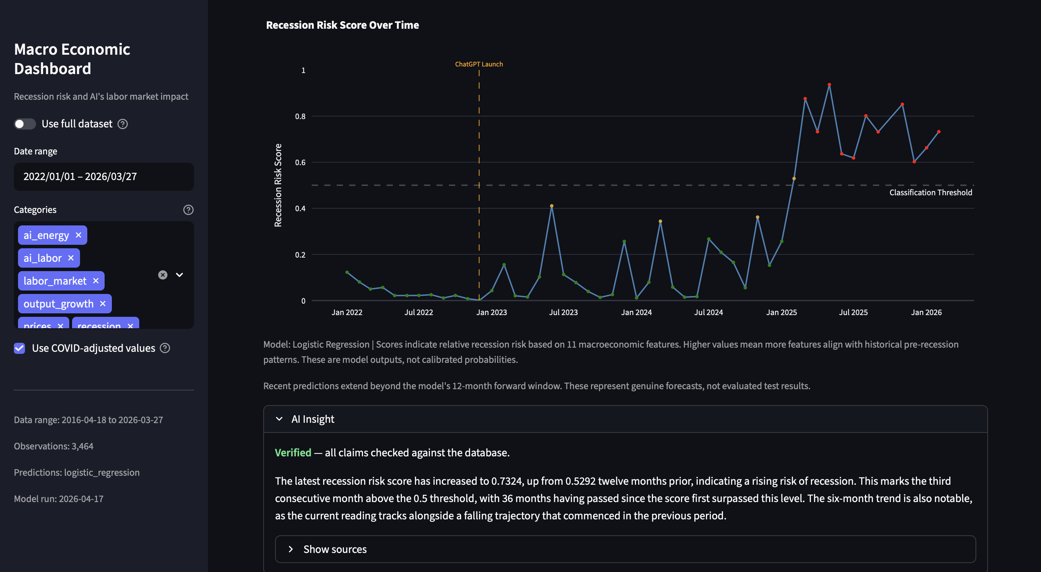Clear all selected categories
The image size is (1041, 572).
point(163,275)
